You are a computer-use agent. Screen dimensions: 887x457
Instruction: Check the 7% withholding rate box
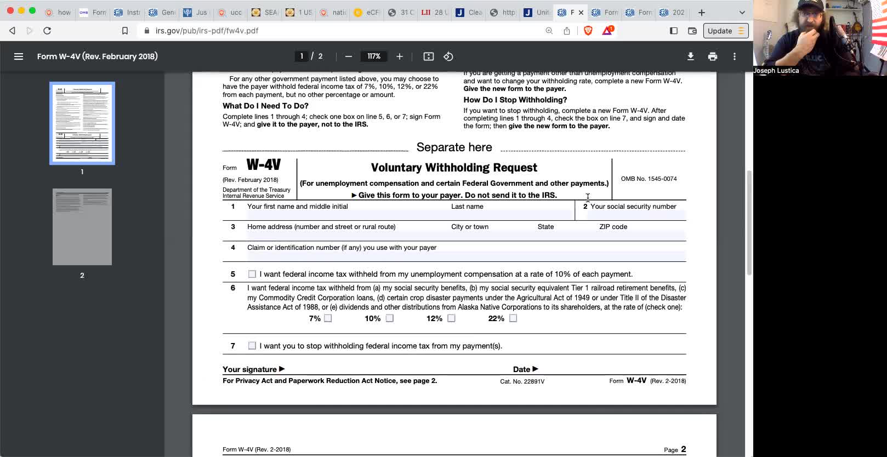[x=328, y=318]
